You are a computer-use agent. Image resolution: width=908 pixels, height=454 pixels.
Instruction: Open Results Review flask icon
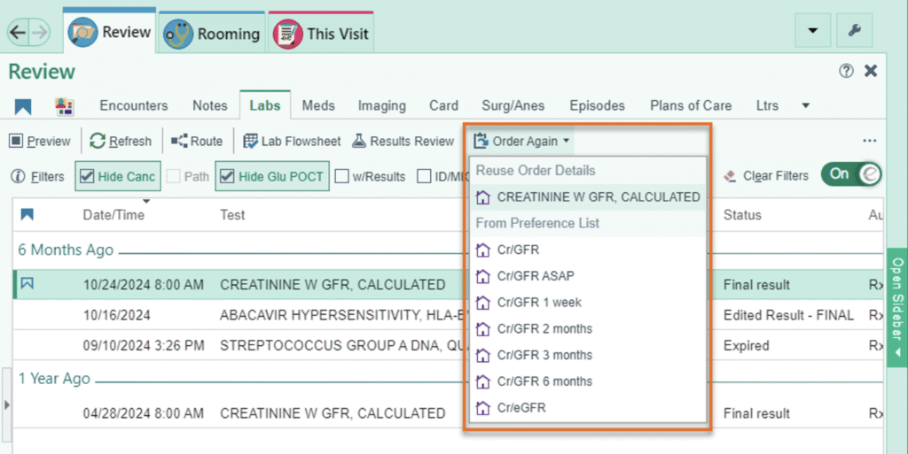point(359,141)
